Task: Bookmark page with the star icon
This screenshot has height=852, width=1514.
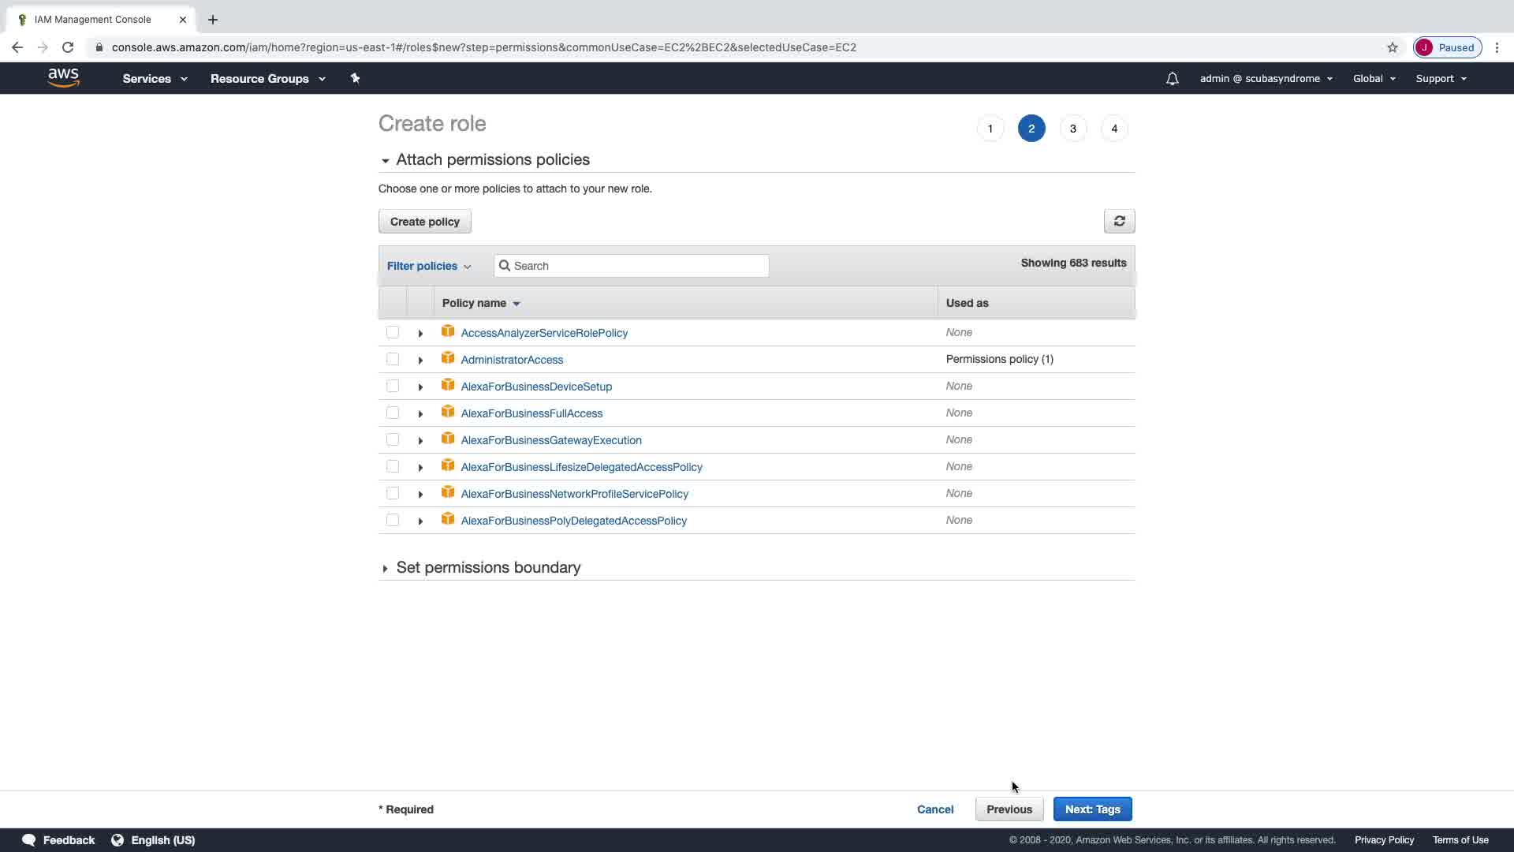Action: tap(1393, 47)
